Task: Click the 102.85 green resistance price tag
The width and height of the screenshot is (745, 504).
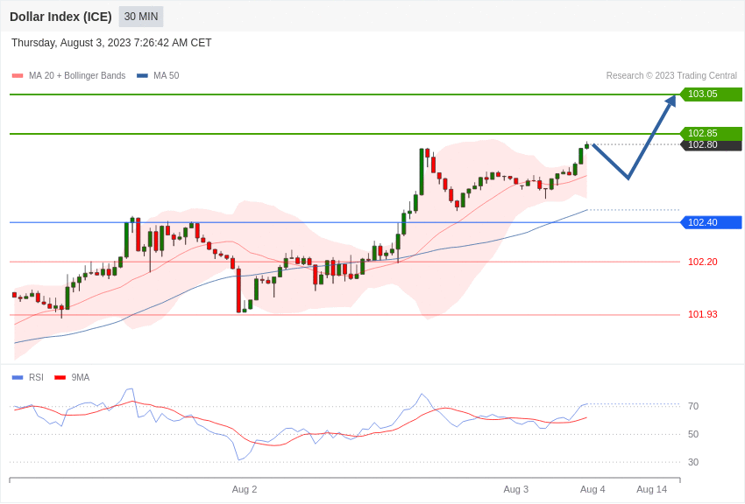Action: click(712, 133)
